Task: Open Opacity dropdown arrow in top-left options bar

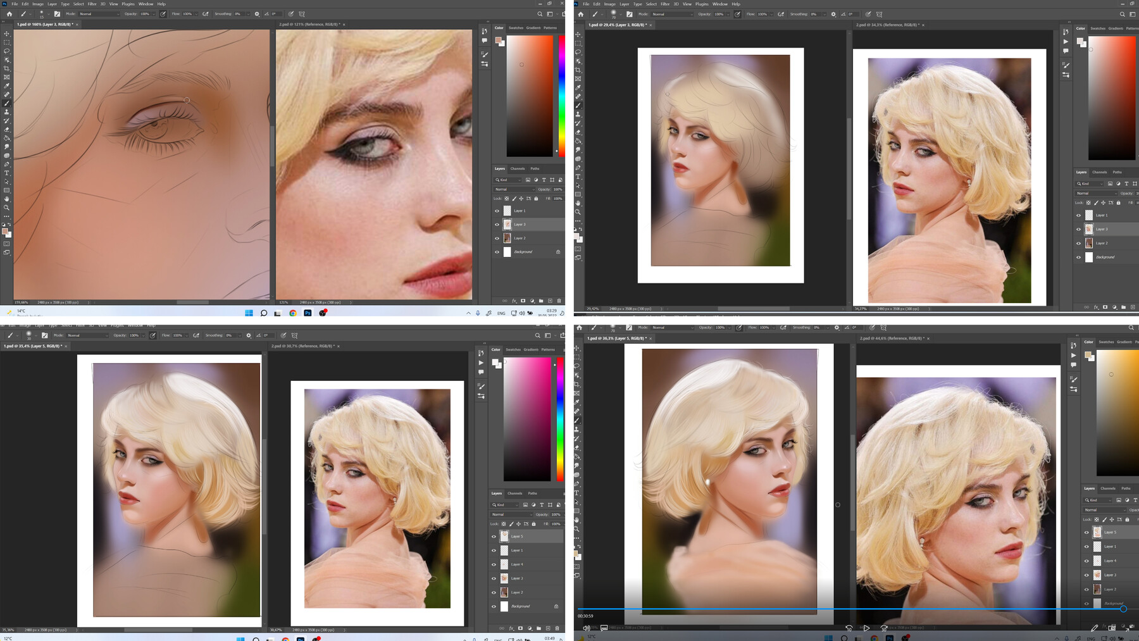Action: pyautogui.click(x=153, y=14)
